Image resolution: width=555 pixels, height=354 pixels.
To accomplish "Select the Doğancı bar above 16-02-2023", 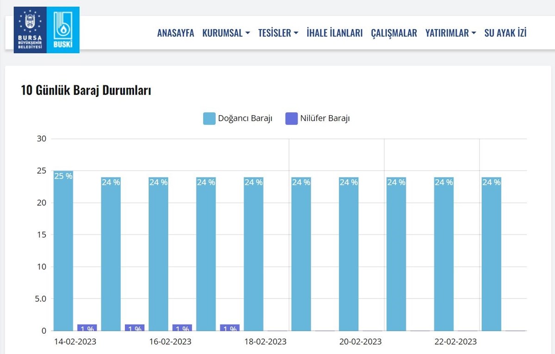I will click(158, 254).
